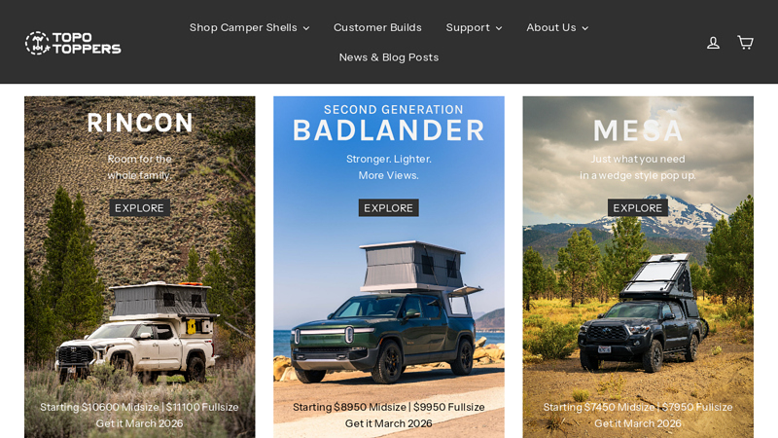Click the Topo Toppers logo
The height and width of the screenshot is (438, 778).
[x=73, y=43]
